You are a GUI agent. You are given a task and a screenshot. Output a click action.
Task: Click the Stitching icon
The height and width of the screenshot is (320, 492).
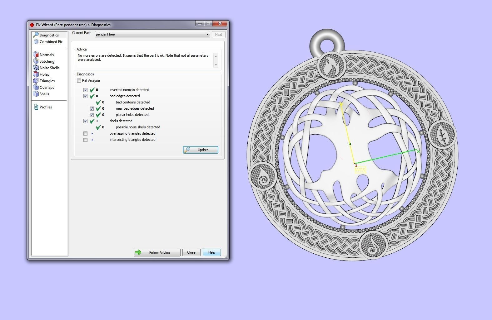pyautogui.click(x=36, y=61)
